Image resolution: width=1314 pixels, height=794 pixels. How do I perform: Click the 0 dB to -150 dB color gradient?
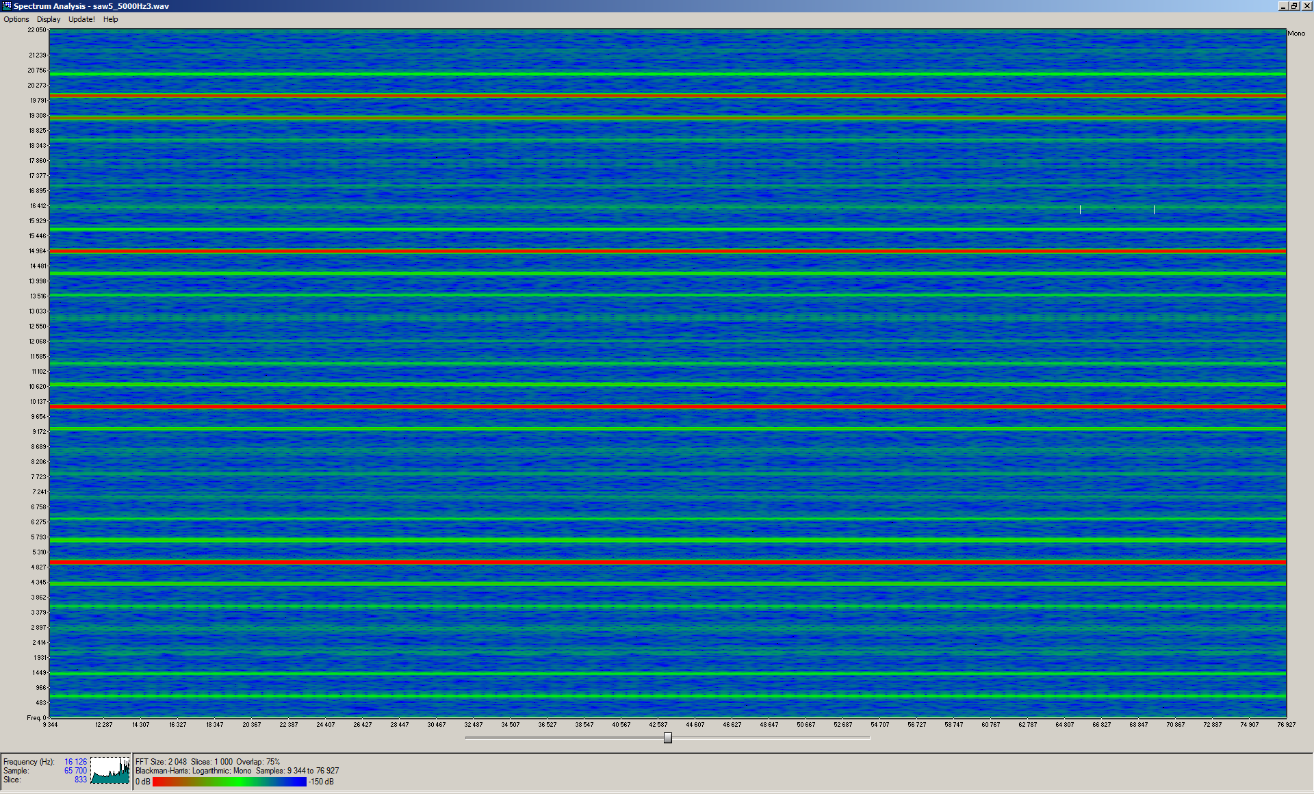click(x=229, y=782)
